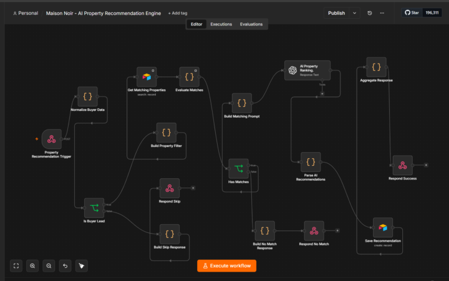This screenshot has height=281, width=449.
Task: Tidy up nodes with broom icon
Action: pyautogui.click(x=82, y=266)
